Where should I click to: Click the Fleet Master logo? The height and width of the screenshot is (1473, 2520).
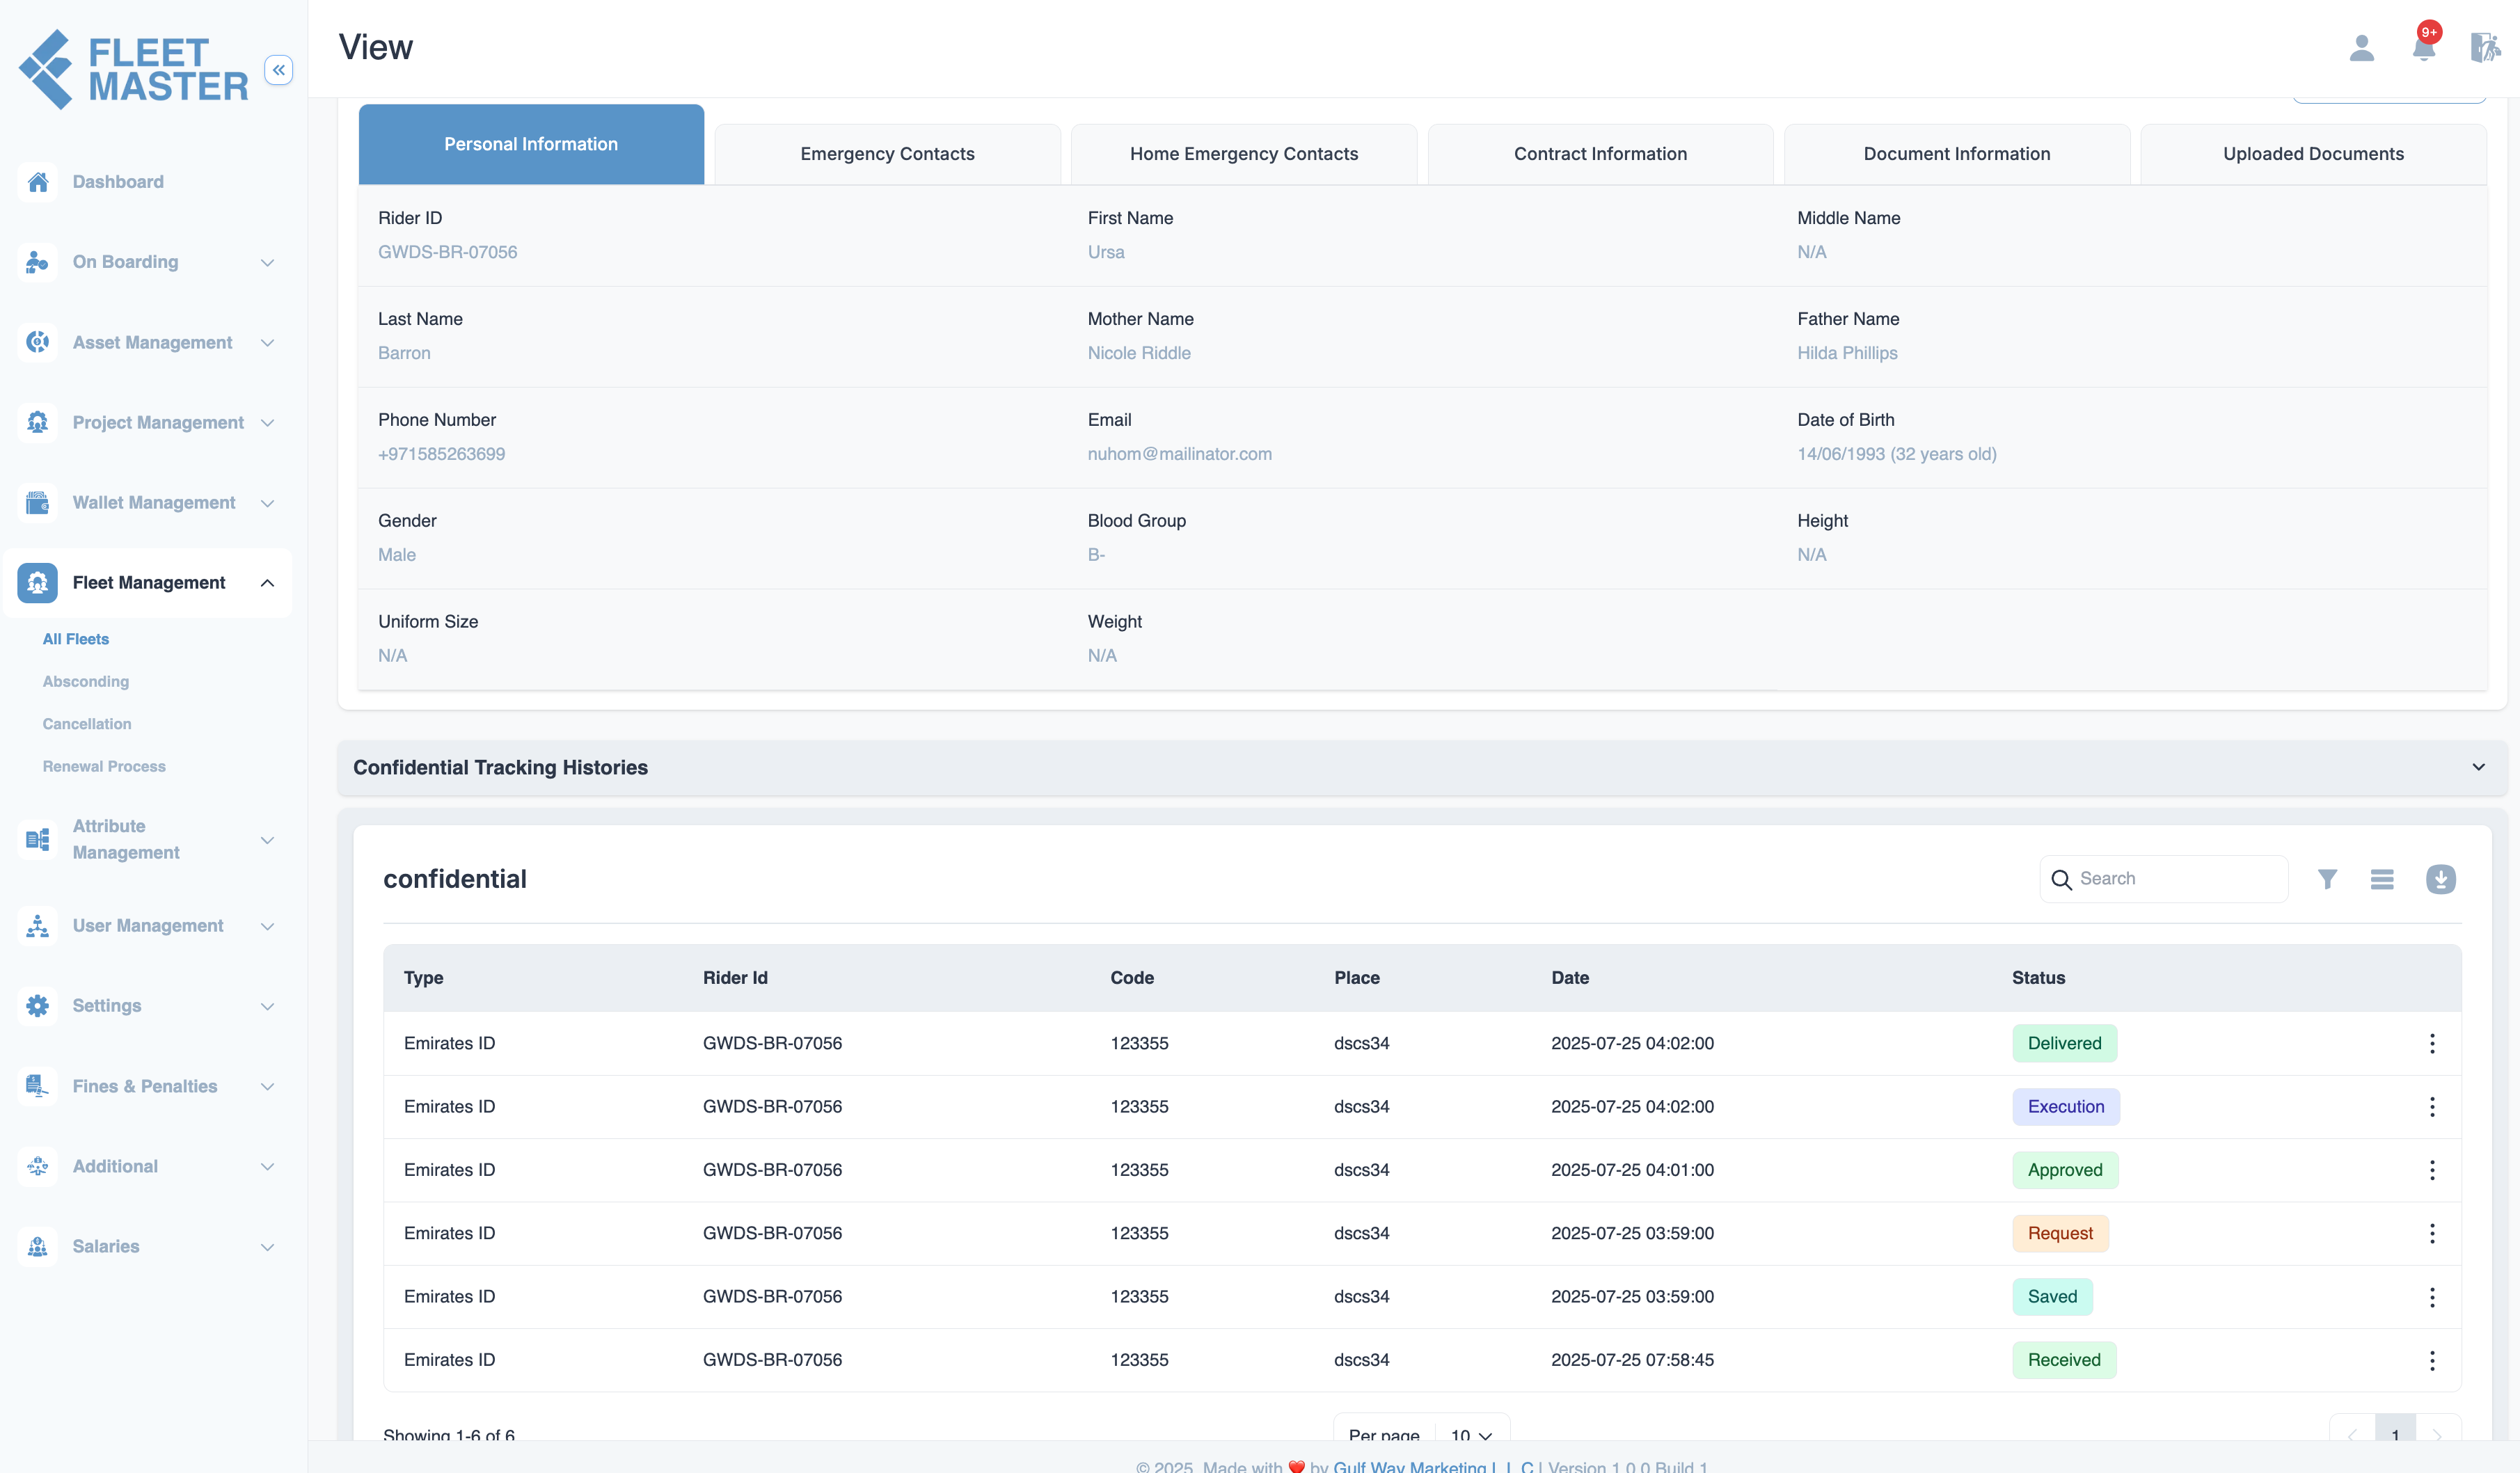click(133, 69)
